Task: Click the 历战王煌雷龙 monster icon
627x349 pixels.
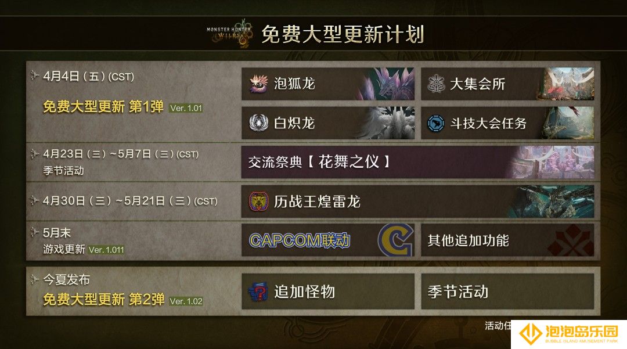Action: coord(258,202)
